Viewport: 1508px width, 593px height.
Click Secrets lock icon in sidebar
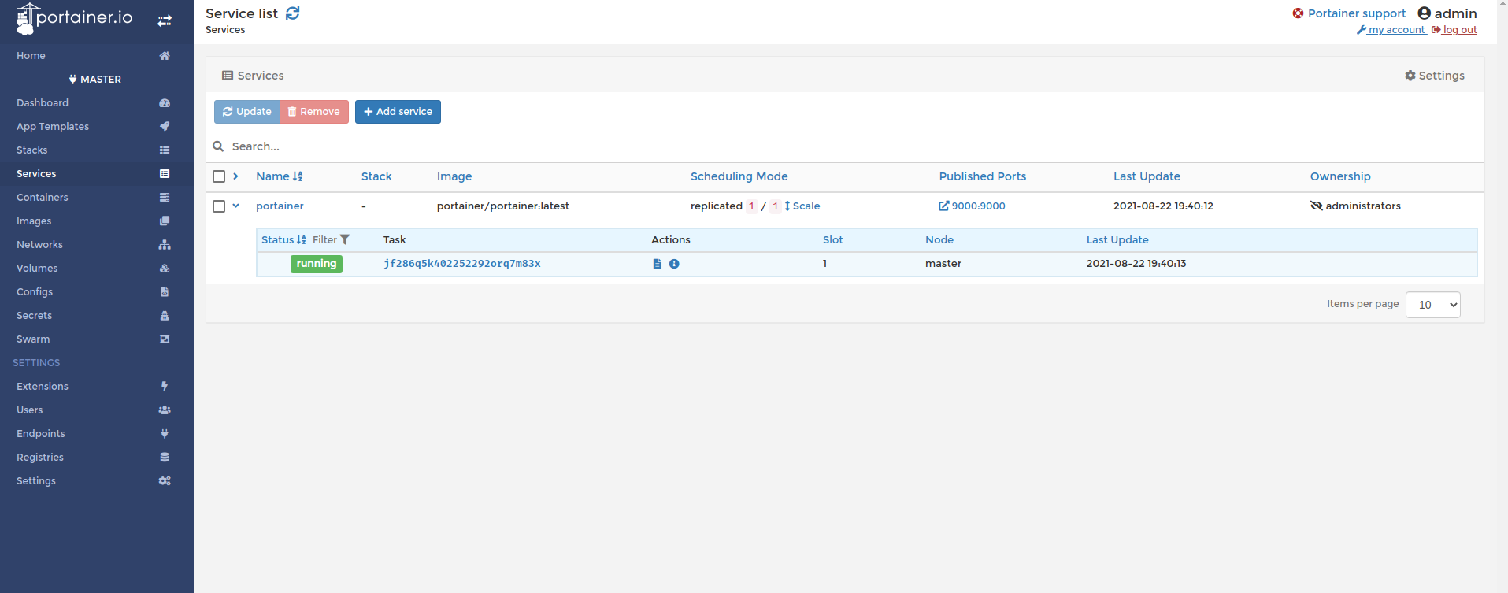(165, 316)
